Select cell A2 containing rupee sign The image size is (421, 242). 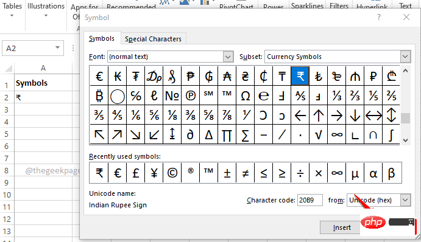43,97
